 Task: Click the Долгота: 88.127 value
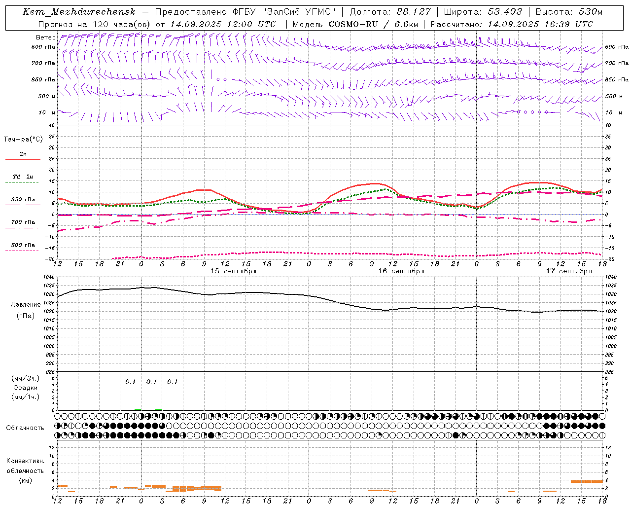tap(390, 12)
